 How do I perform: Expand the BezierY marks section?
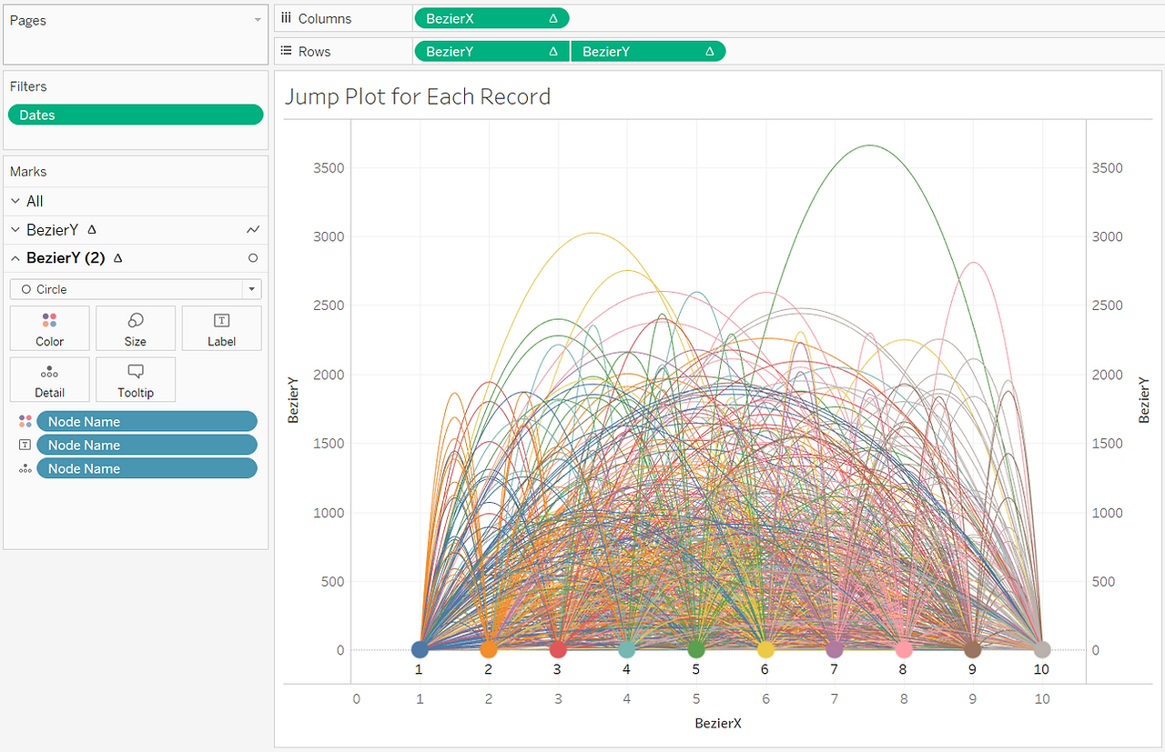[x=15, y=230]
